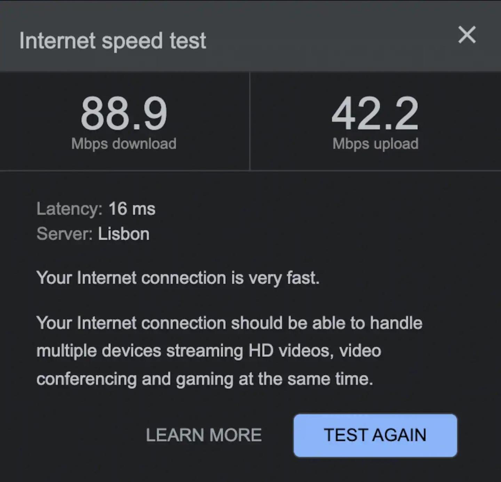Click the TEST AGAIN button
The height and width of the screenshot is (482, 501).
click(x=375, y=435)
